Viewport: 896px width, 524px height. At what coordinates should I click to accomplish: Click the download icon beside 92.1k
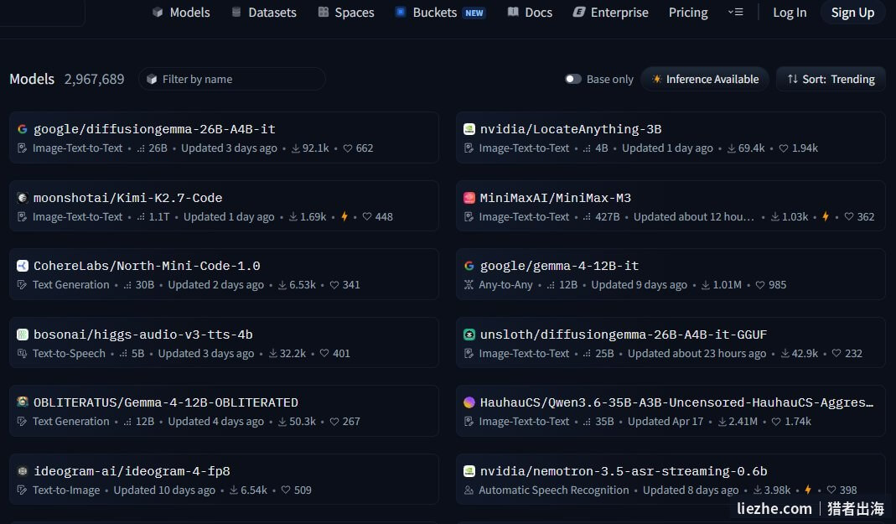pos(295,148)
